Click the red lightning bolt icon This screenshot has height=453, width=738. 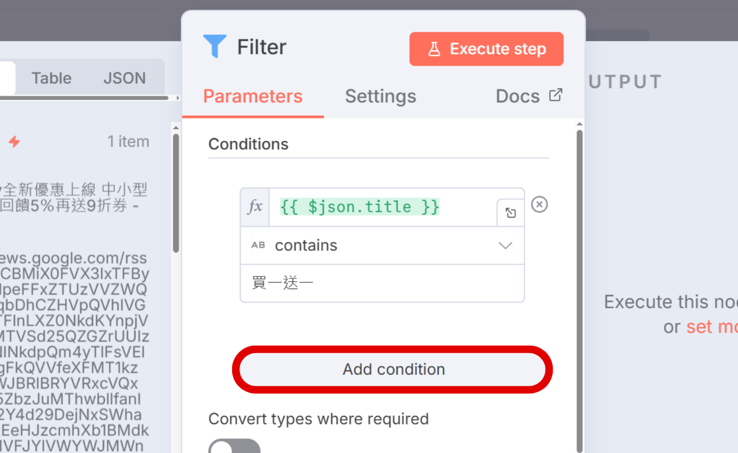pos(14,141)
